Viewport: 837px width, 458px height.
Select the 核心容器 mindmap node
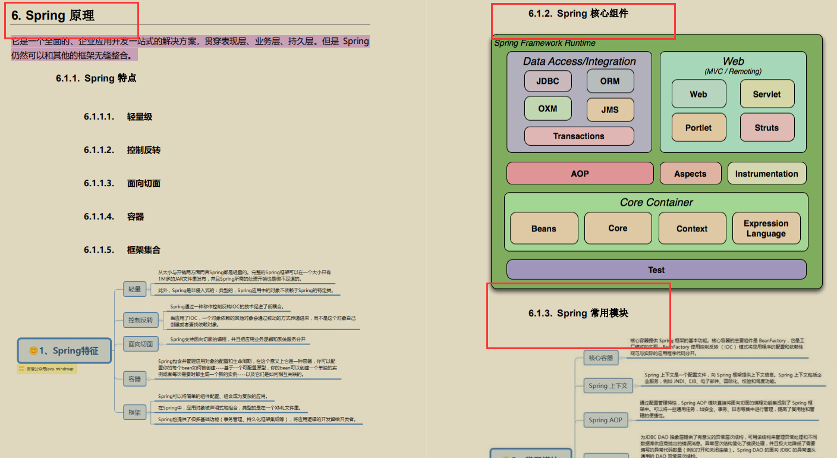pyautogui.click(x=601, y=358)
